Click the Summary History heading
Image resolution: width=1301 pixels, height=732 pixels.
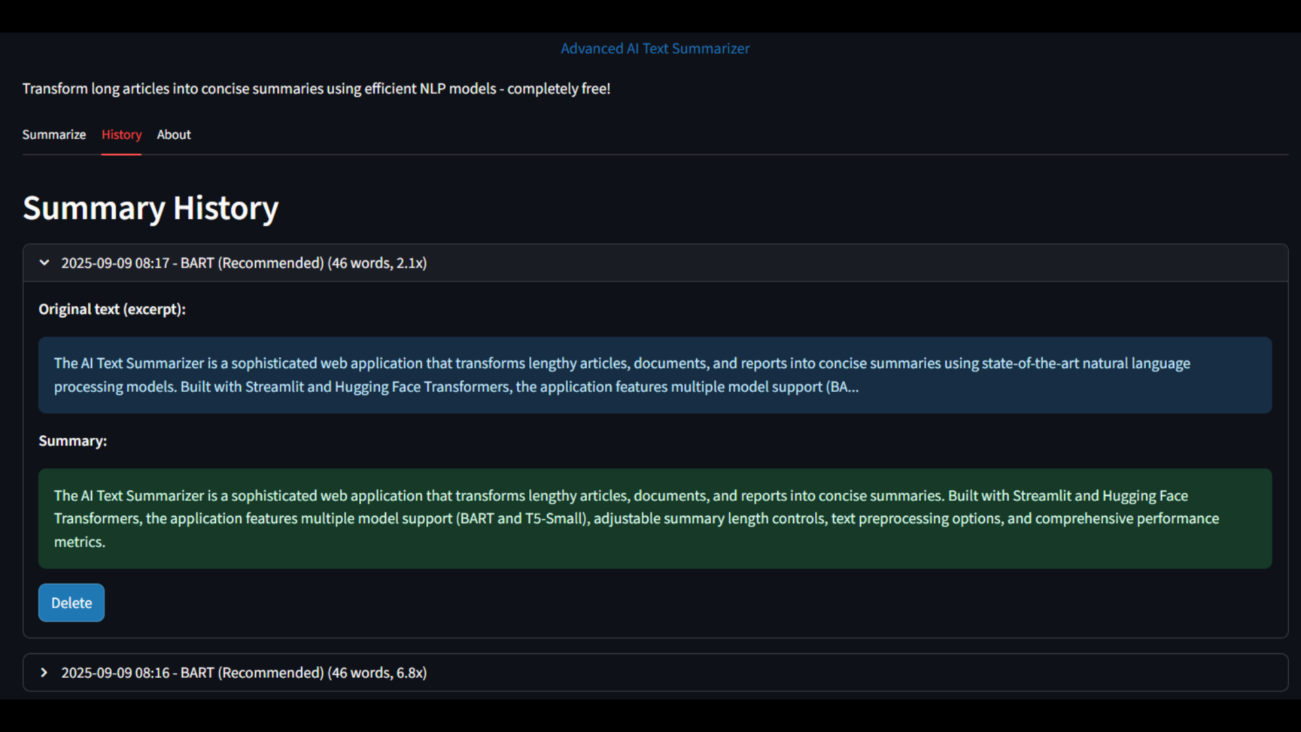click(x=150, y=208)
